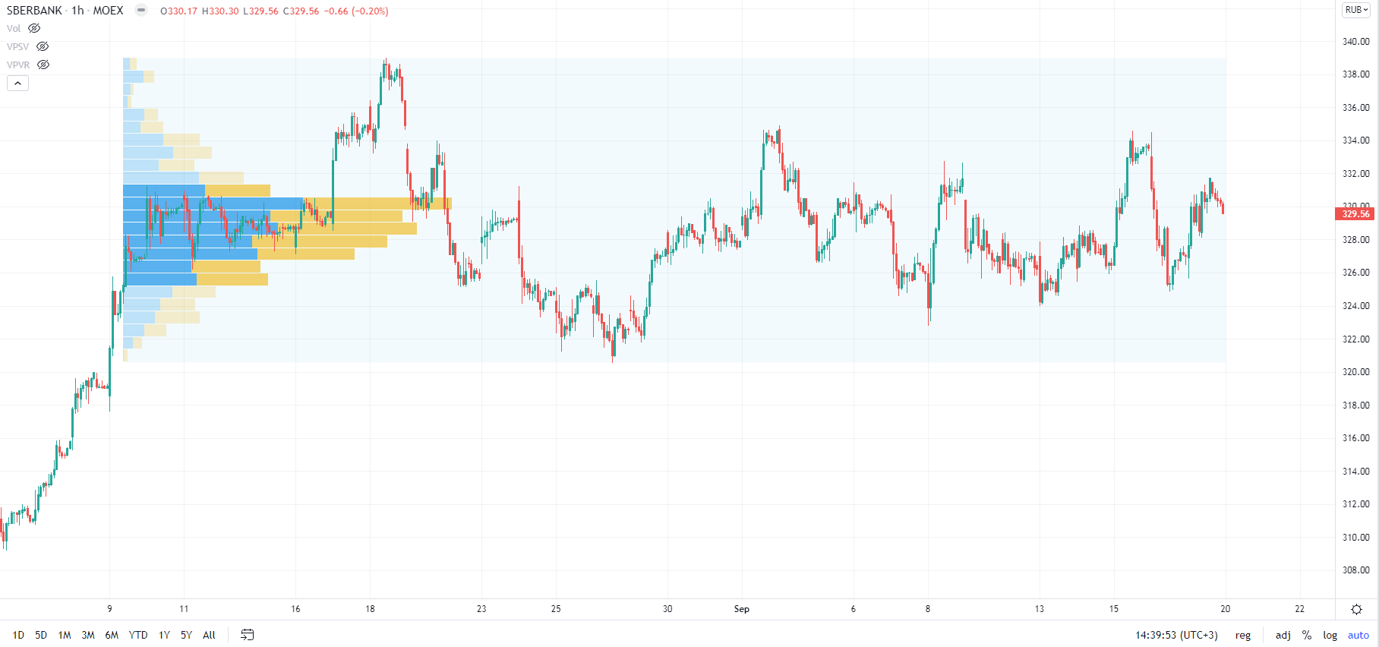Viewport: 1379px width, 647px height.
Task: Toggle adj dividend adjustment option
Action: click(x=1283, y=635)
